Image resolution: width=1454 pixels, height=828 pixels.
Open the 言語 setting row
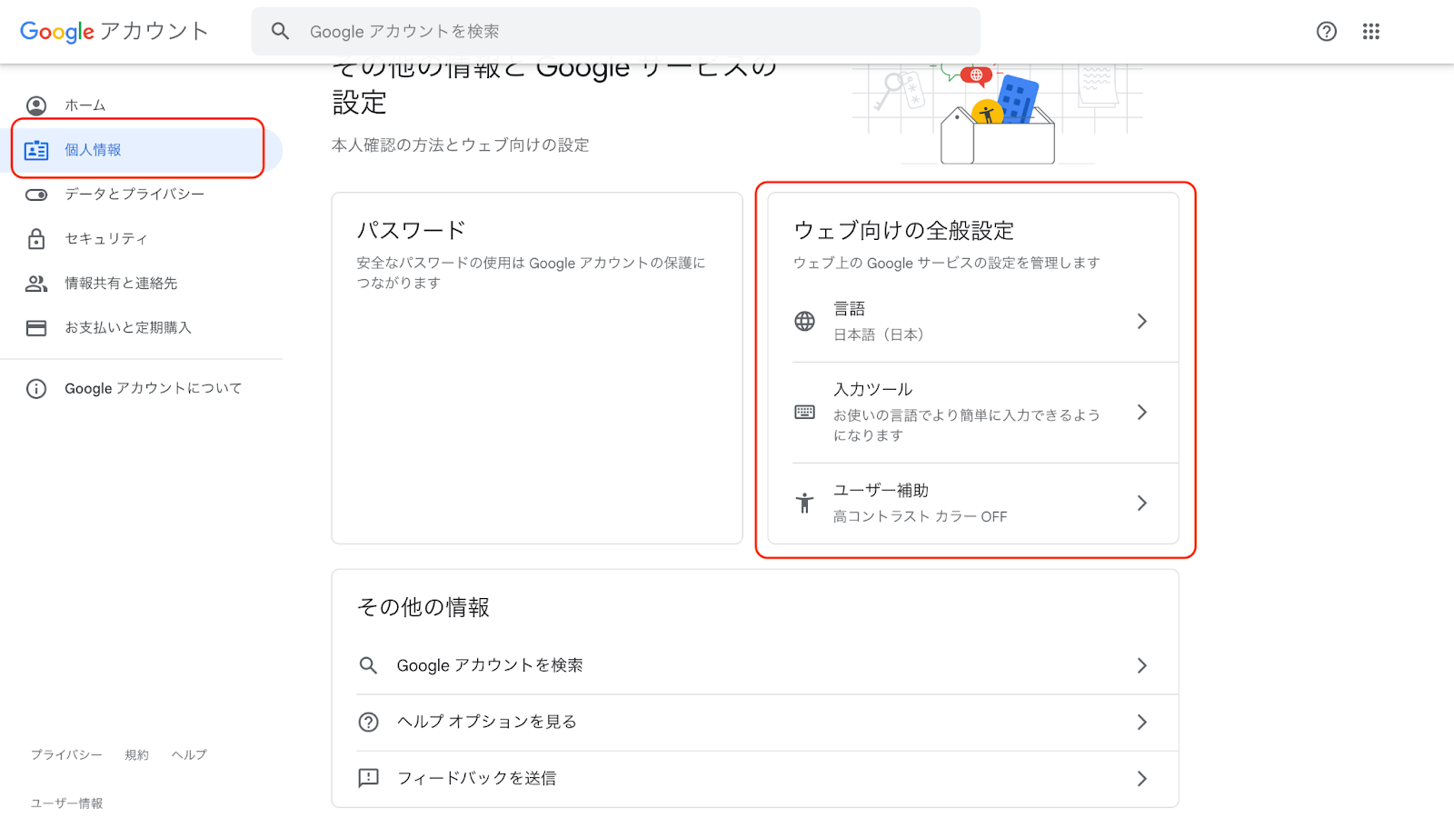point(973,322)
